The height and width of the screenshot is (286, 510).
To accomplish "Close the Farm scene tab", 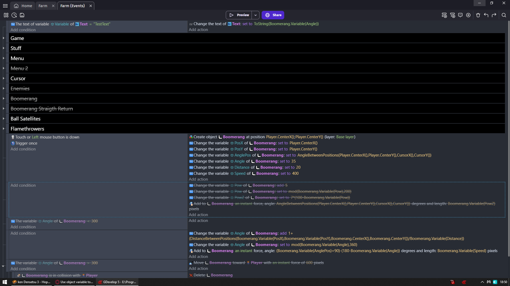I will [x=53, y=6].
